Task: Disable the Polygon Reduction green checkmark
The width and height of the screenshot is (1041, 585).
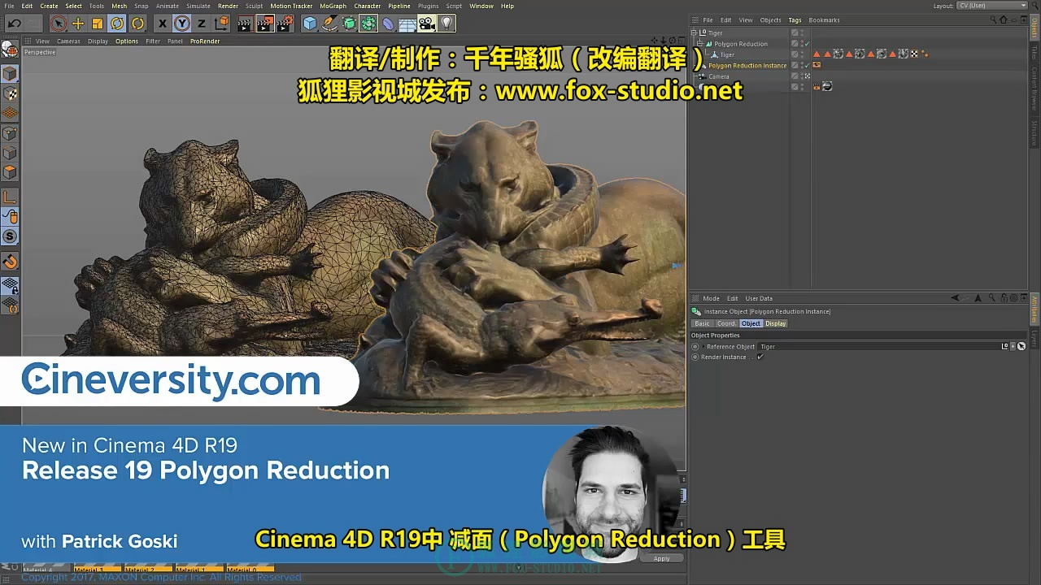Action: pos(806,44)
